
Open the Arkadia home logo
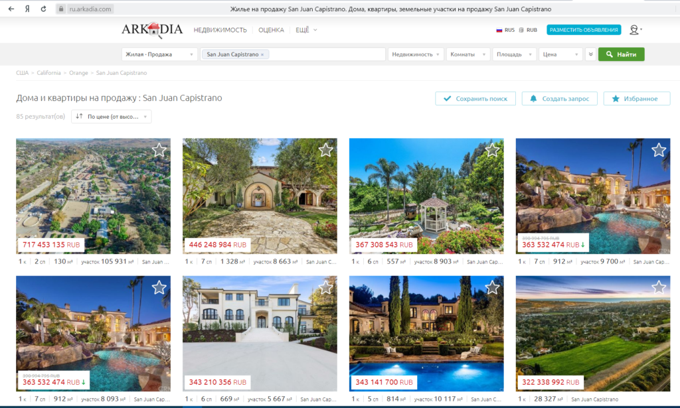tap(152, 30)
